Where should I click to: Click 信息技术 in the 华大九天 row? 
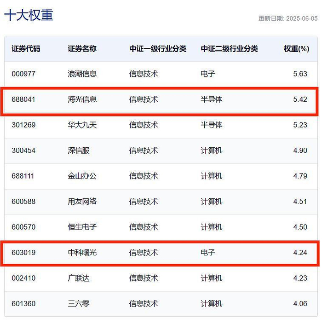point(144,125)
